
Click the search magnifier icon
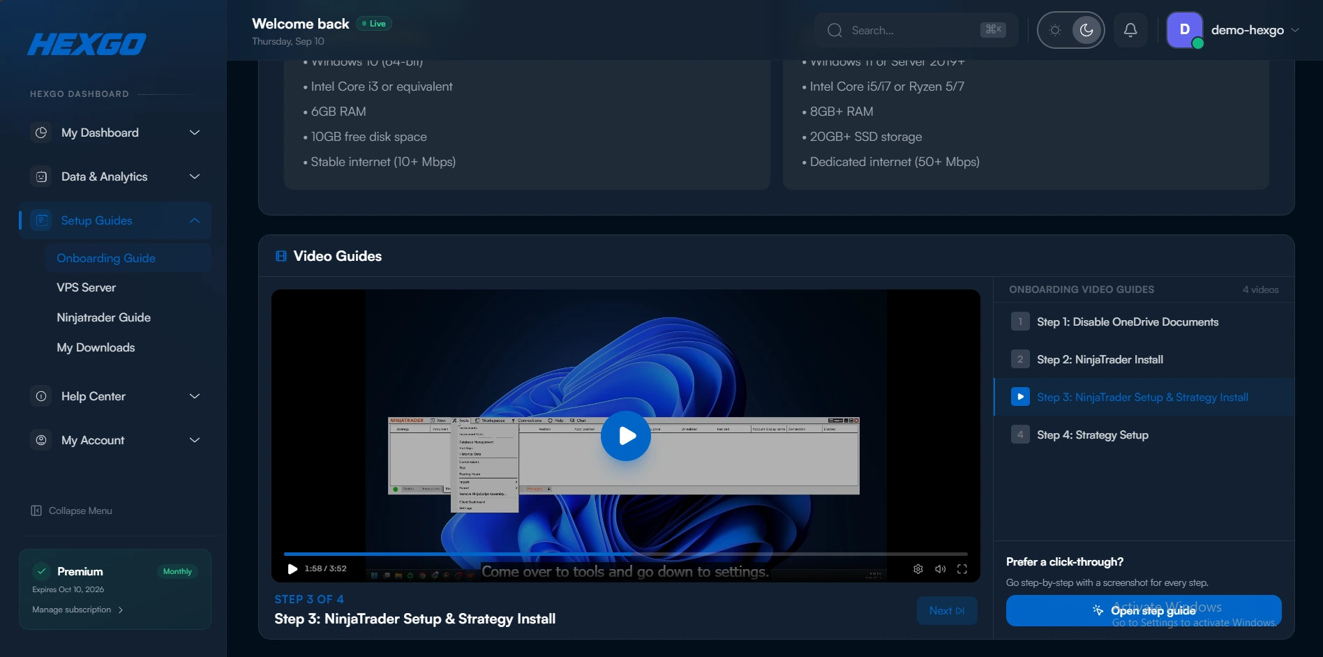[x=835, y=30]
